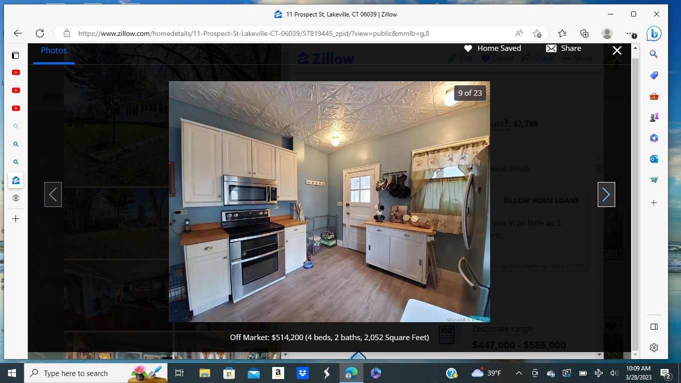The height and width of the screenshot is (383, 681).
Task: Open Dropbox from taskbar
Action: (303, 373)
